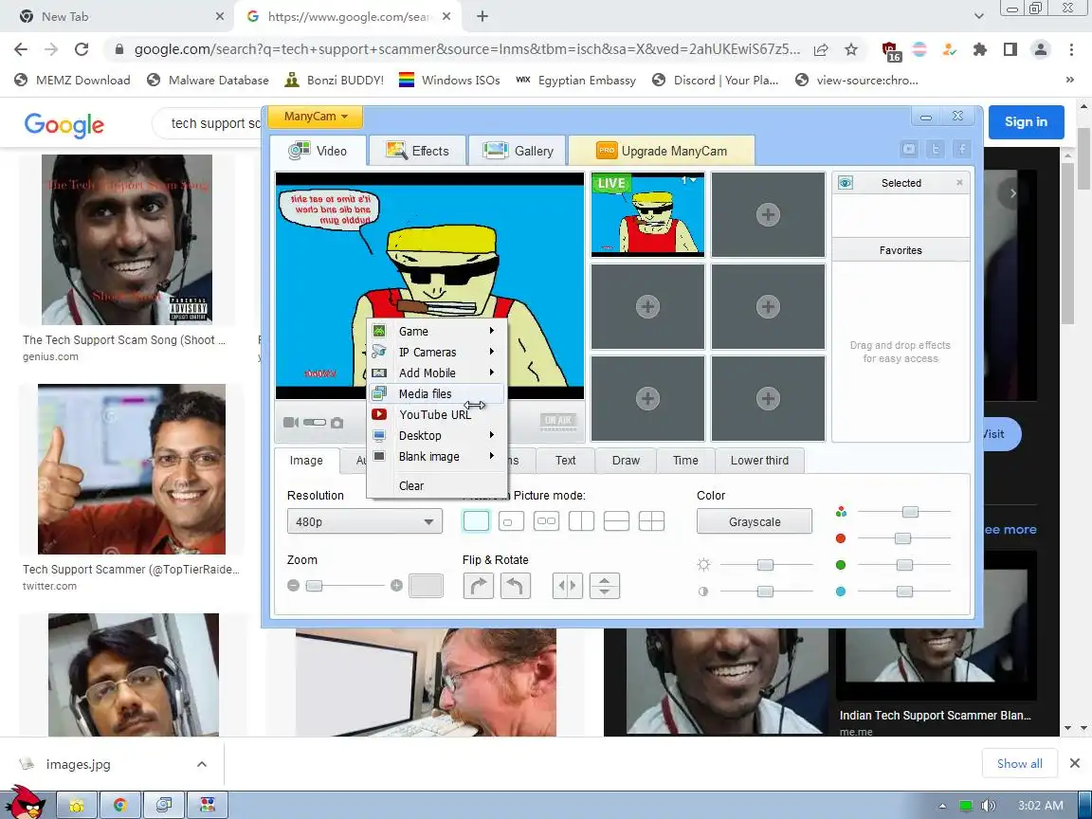Click the zoom out minus icon
1092x819 pixels.
[293, 586]
